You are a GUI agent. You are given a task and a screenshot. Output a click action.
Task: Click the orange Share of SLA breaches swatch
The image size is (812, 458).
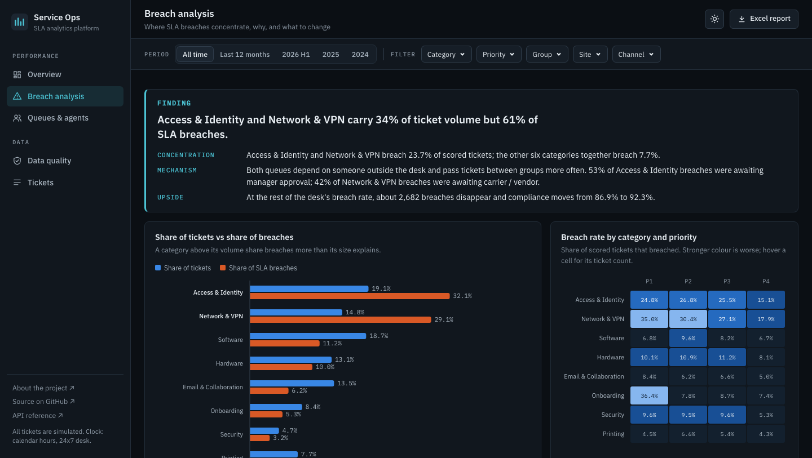click(x=223, y=268)
